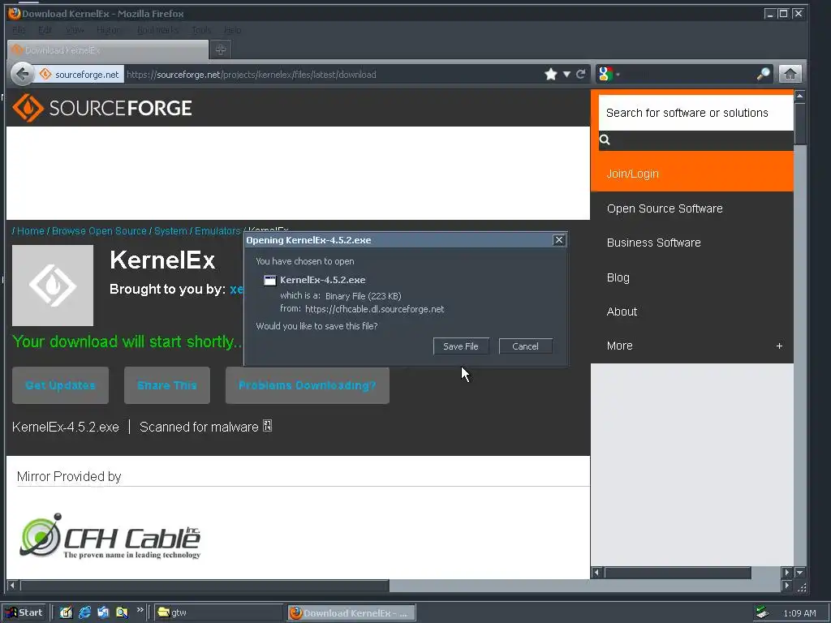The width and height of the screenshot is (831, 623).
Task: Open the History menu
Action: 110,30
